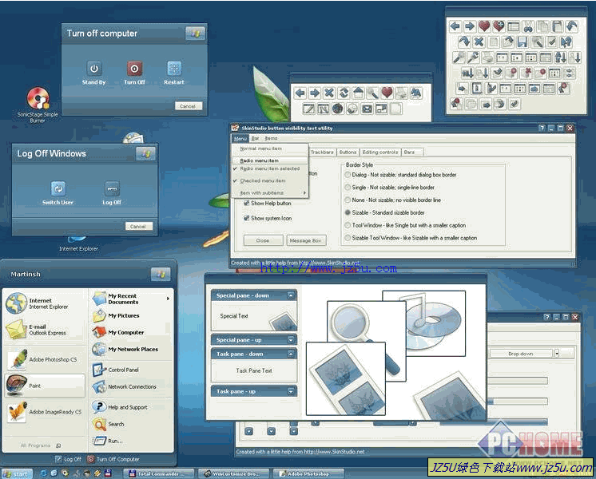Viewport: 596px width, 479px height.
Task: Open Control Panel from the start menu
Action: (x=116, y=370)
